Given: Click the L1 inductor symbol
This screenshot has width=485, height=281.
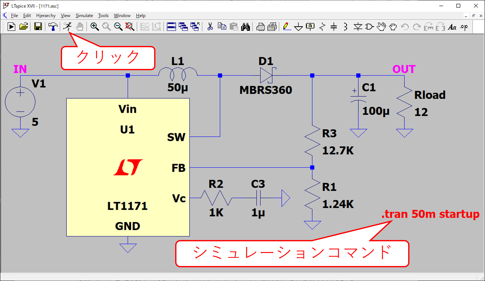Looking at the screenshot, I should (x=178, y=74).
